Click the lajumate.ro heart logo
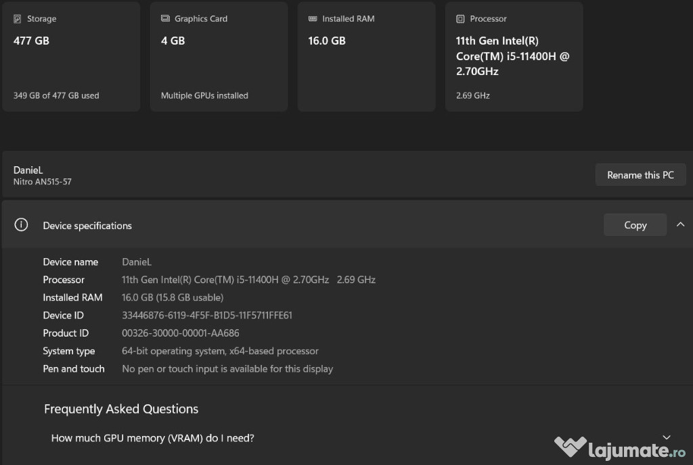The width and height of the screenshot is (693, 465). [571, 447]
